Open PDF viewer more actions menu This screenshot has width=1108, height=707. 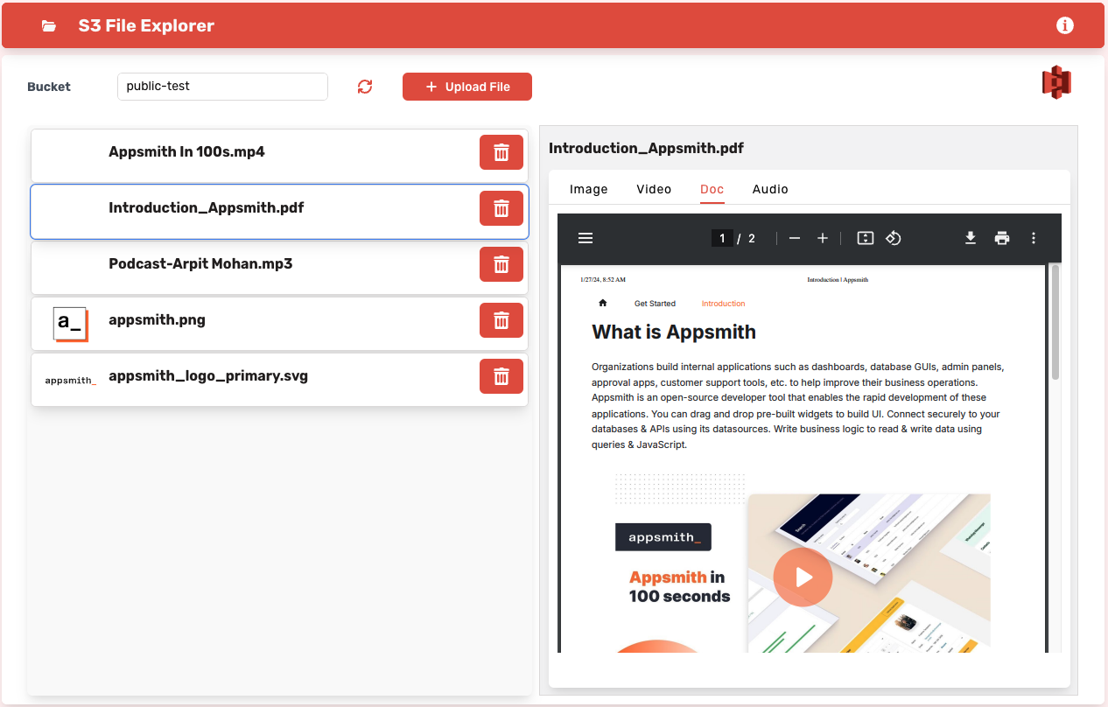point(1034,238)
